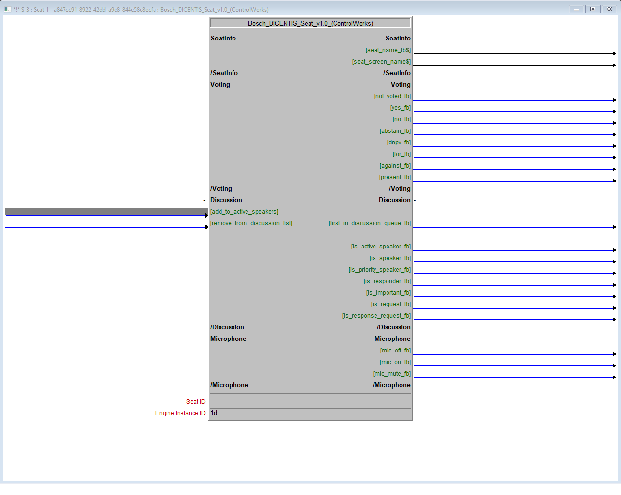
Task: Click the remove_from_discussion_list input signal line
Action: (106, 227)
